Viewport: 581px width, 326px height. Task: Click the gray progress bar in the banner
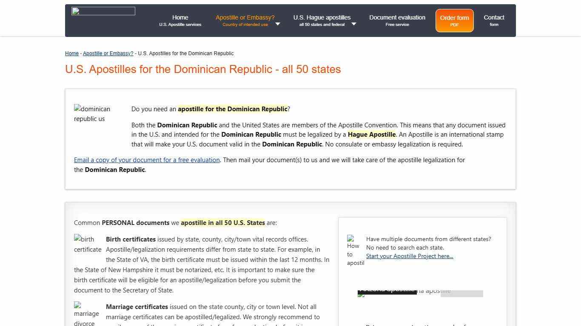coord(461,293)
